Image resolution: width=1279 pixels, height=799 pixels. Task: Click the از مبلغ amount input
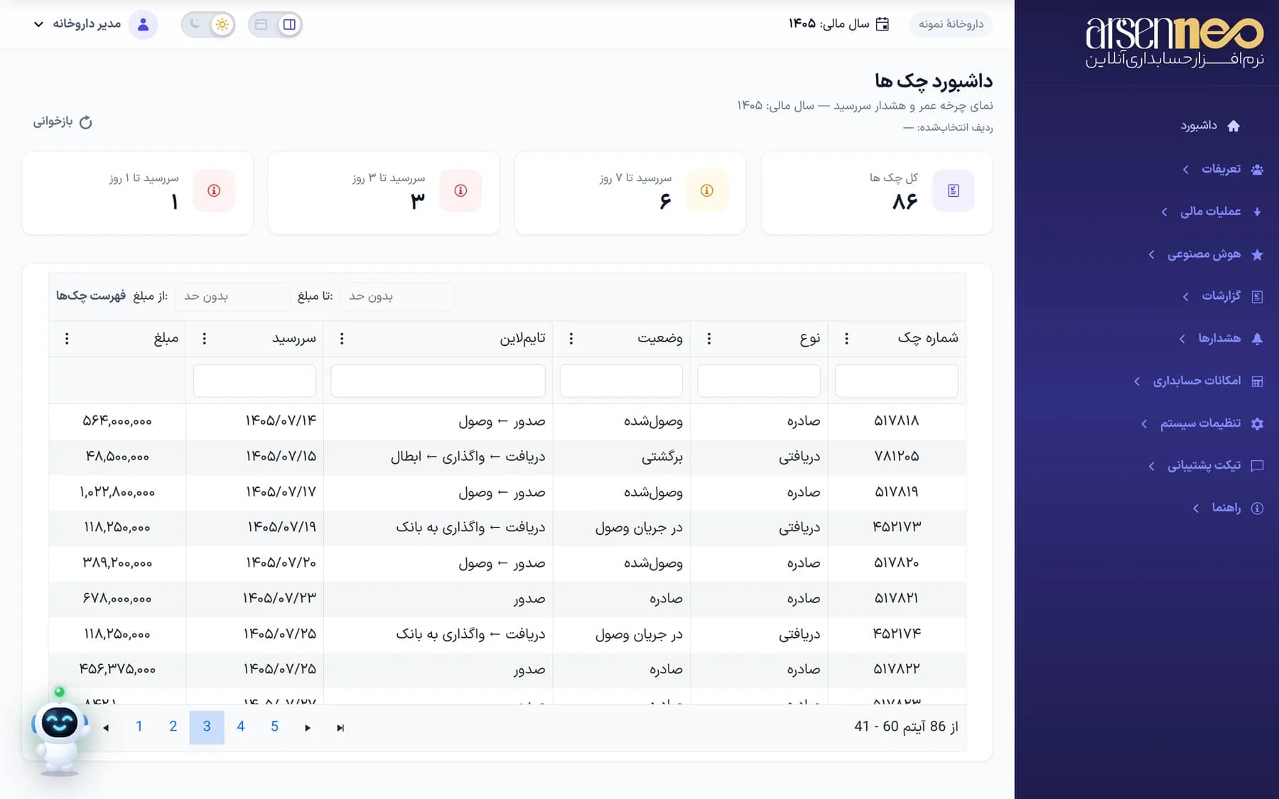(x=232, y=296)
